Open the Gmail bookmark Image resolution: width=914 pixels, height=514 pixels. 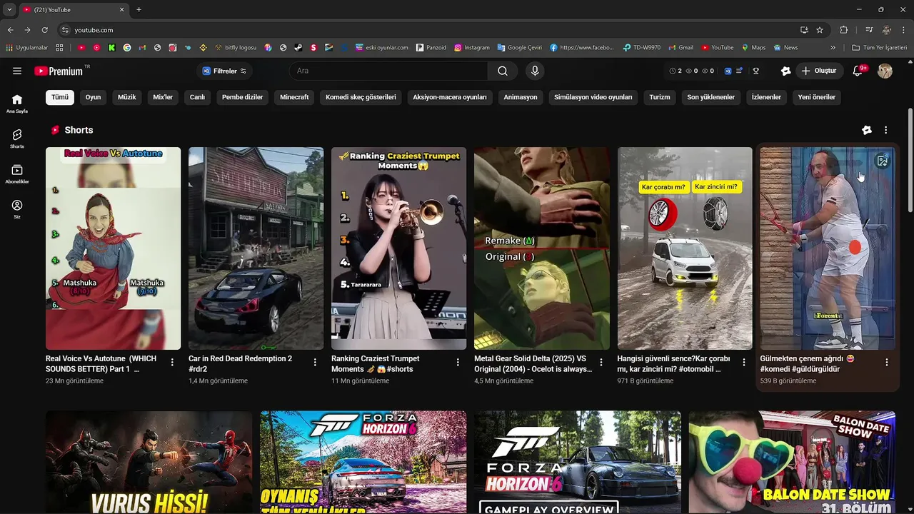681,48
